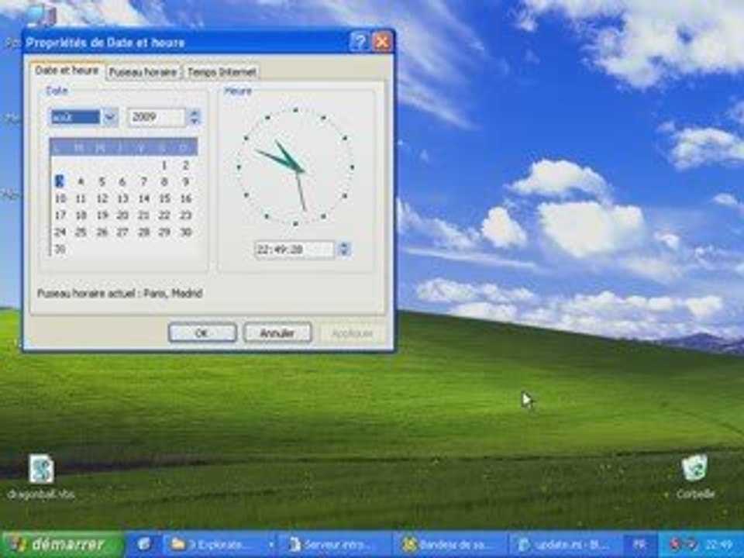This screenshot has height=558, width=744.
Task: Click the Fuseau horaire actuel Paris, Madrid text
Action: (119, 293)
